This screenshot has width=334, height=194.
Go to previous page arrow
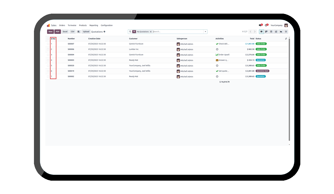[250, 32]
